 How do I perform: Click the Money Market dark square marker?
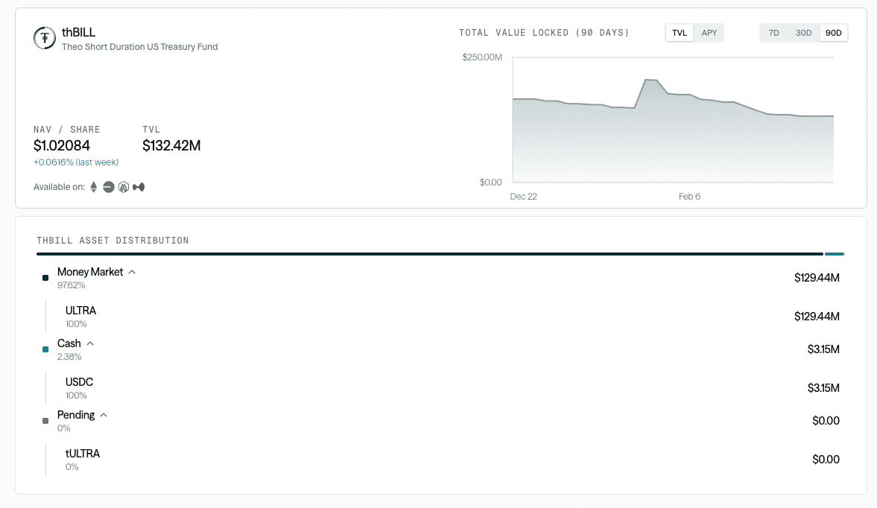[45, 278]
